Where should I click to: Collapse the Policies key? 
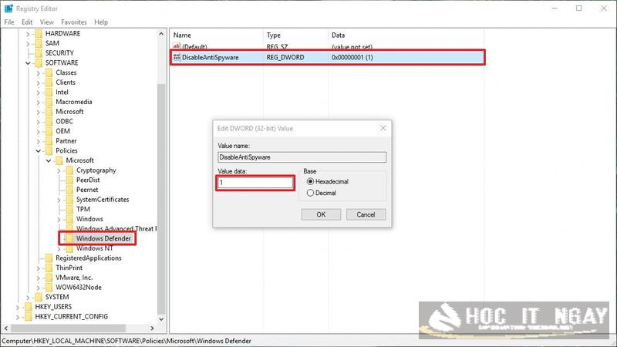(x=38, y=150)
